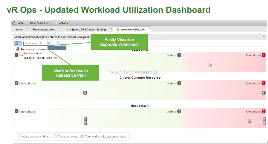Click the pink 'take action' legend swatch

click(x=82, y=136)
